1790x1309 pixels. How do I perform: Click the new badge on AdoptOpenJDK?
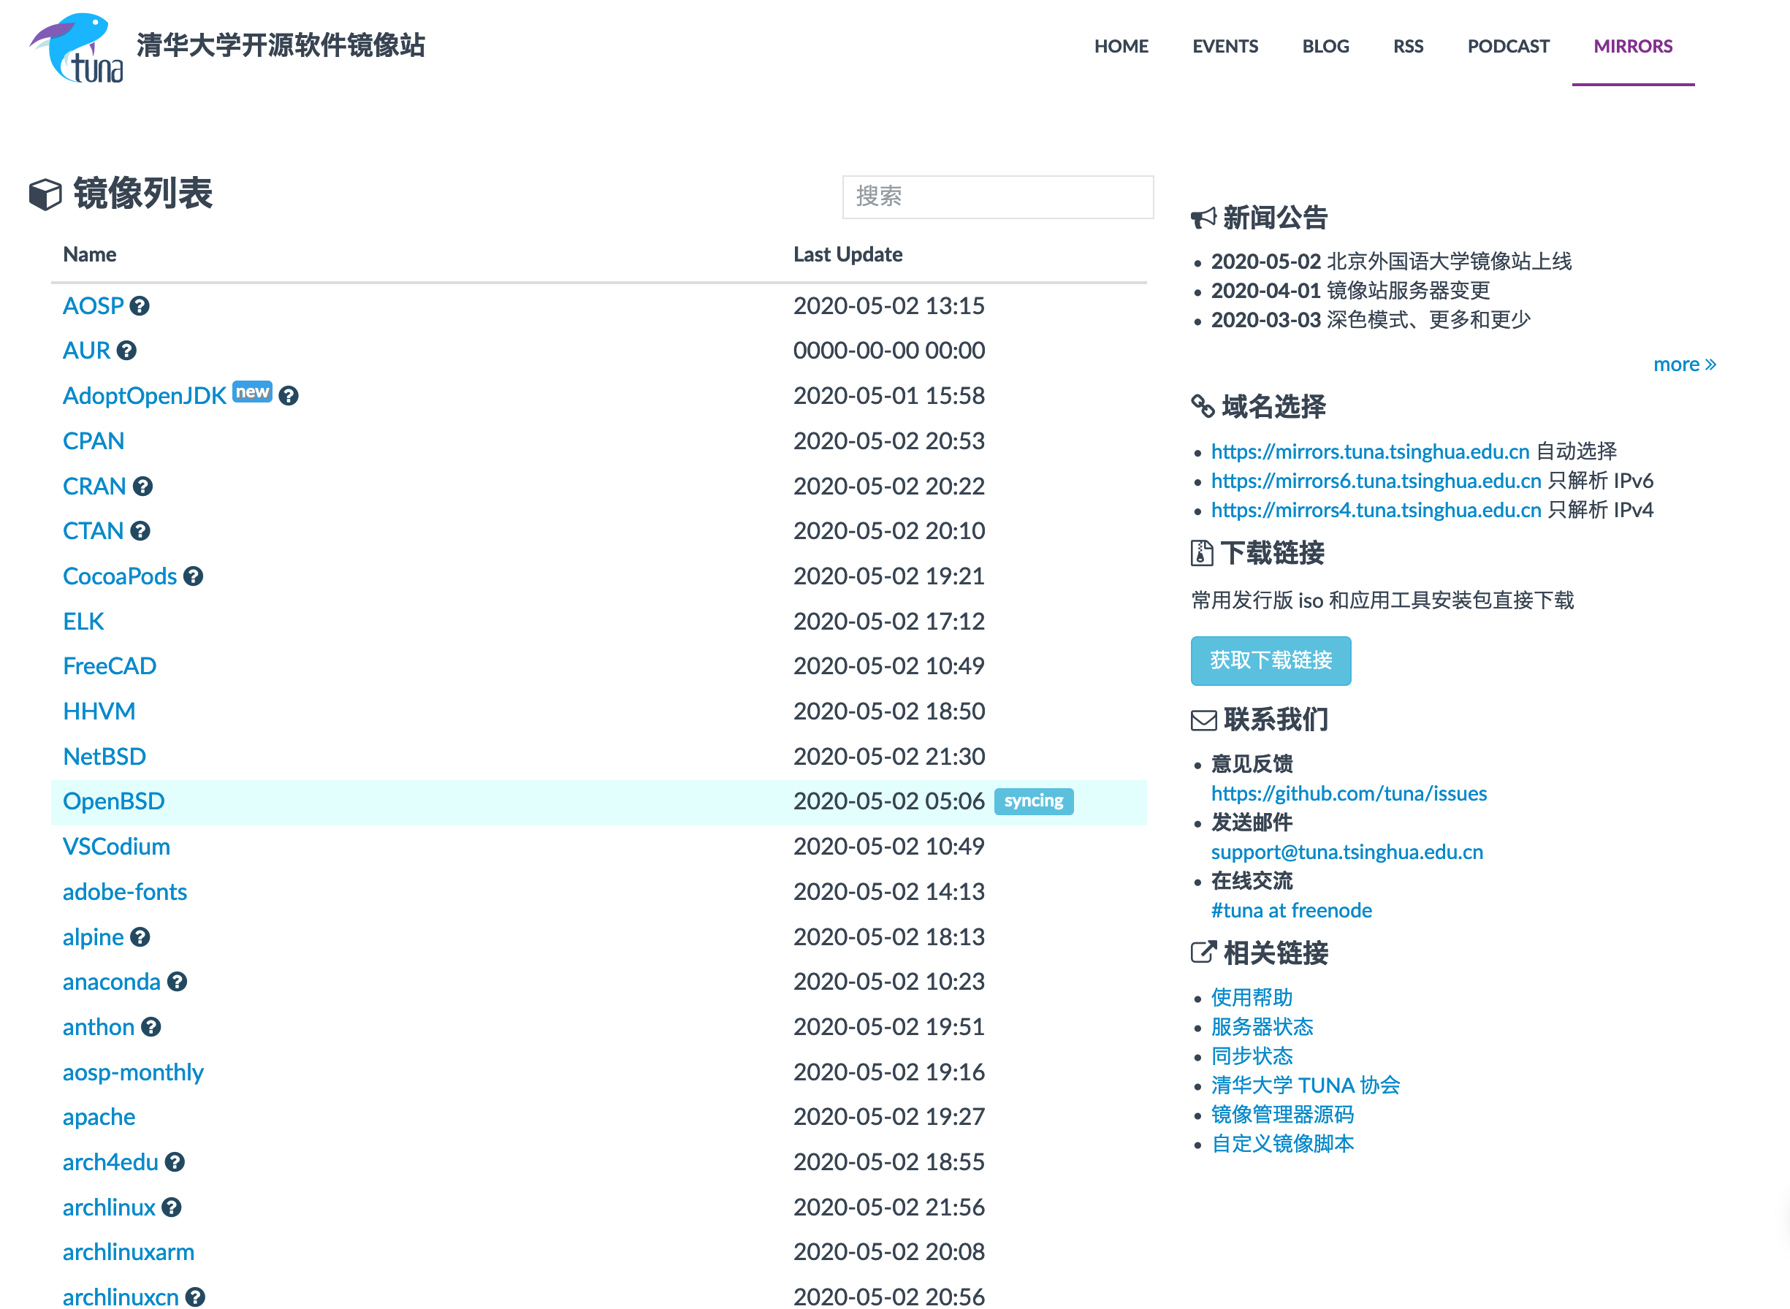point(252,392)
